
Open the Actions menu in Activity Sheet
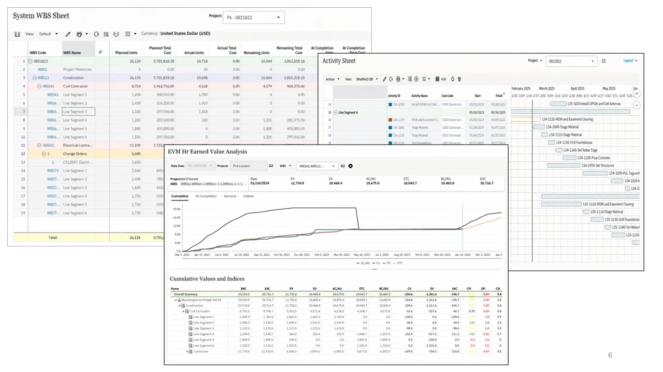331,79
